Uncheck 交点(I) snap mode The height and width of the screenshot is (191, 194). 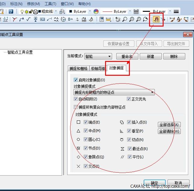[x=86, y=166]
